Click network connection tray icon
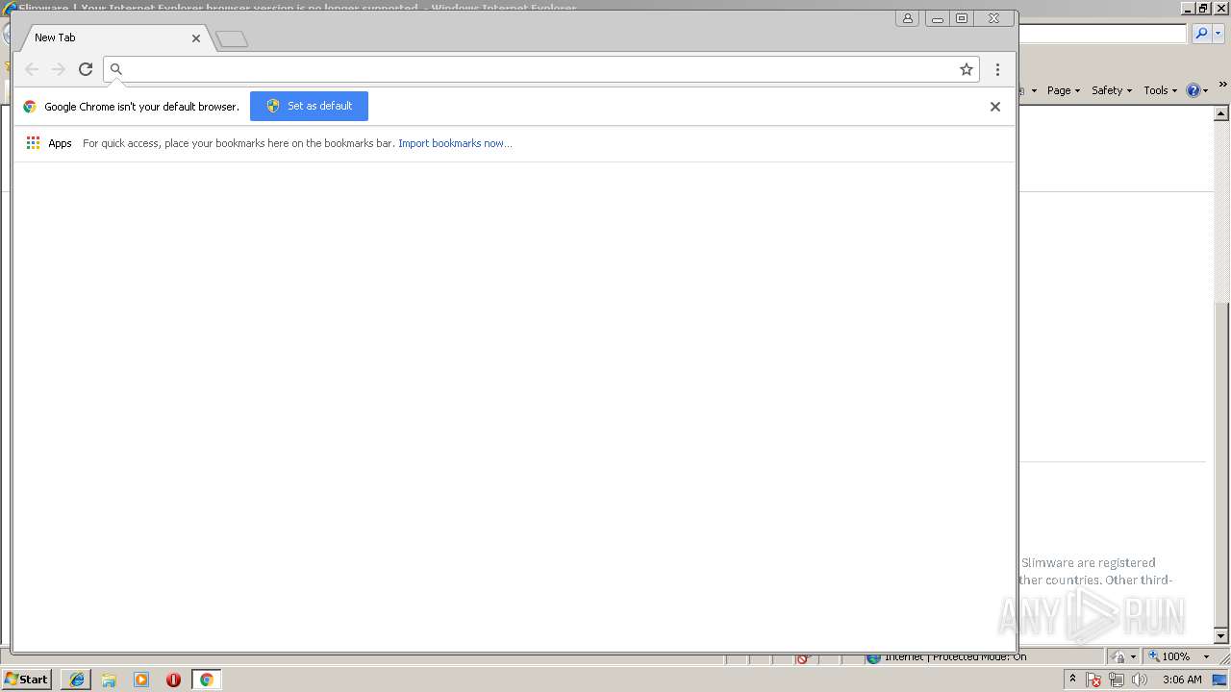 tap(1117, 680)
